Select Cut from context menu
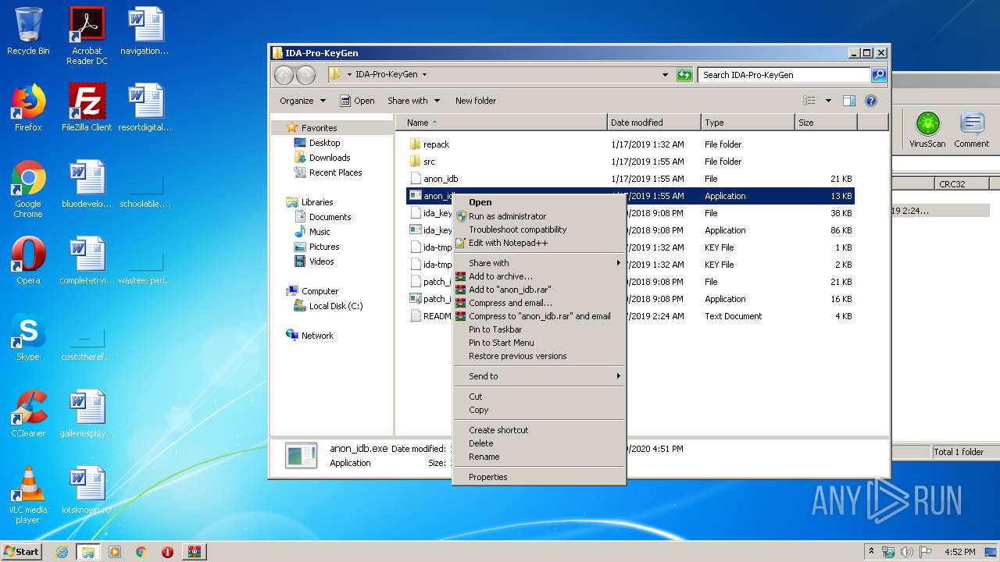Image resolution: width=1000 pixels, height=562 pixels. [x=539, y=397]
